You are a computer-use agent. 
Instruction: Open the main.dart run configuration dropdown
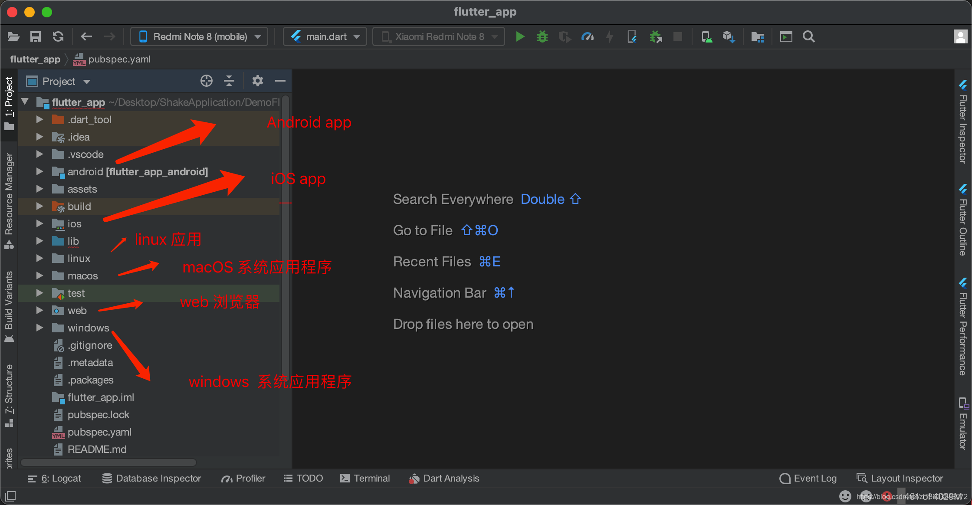click(x=325, y=36)
